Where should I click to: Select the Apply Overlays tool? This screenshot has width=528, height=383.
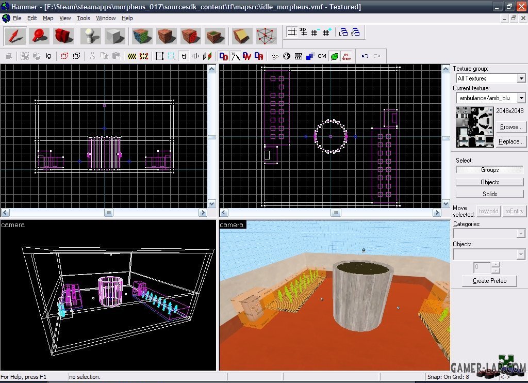(215, 36)
